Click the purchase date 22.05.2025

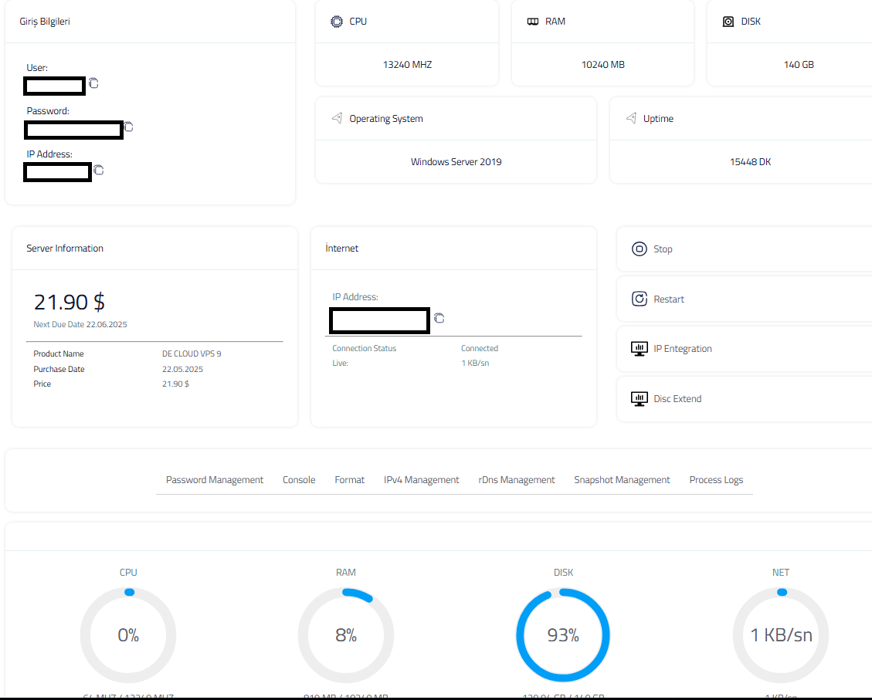click(x=182, y=370)
